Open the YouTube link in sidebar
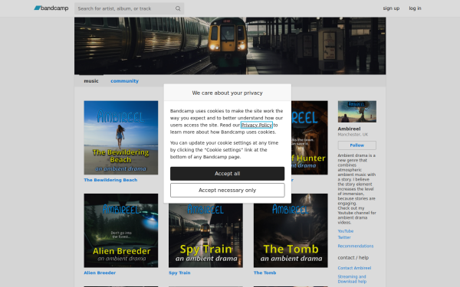This screenshot has width=460, height=287. 345,231
